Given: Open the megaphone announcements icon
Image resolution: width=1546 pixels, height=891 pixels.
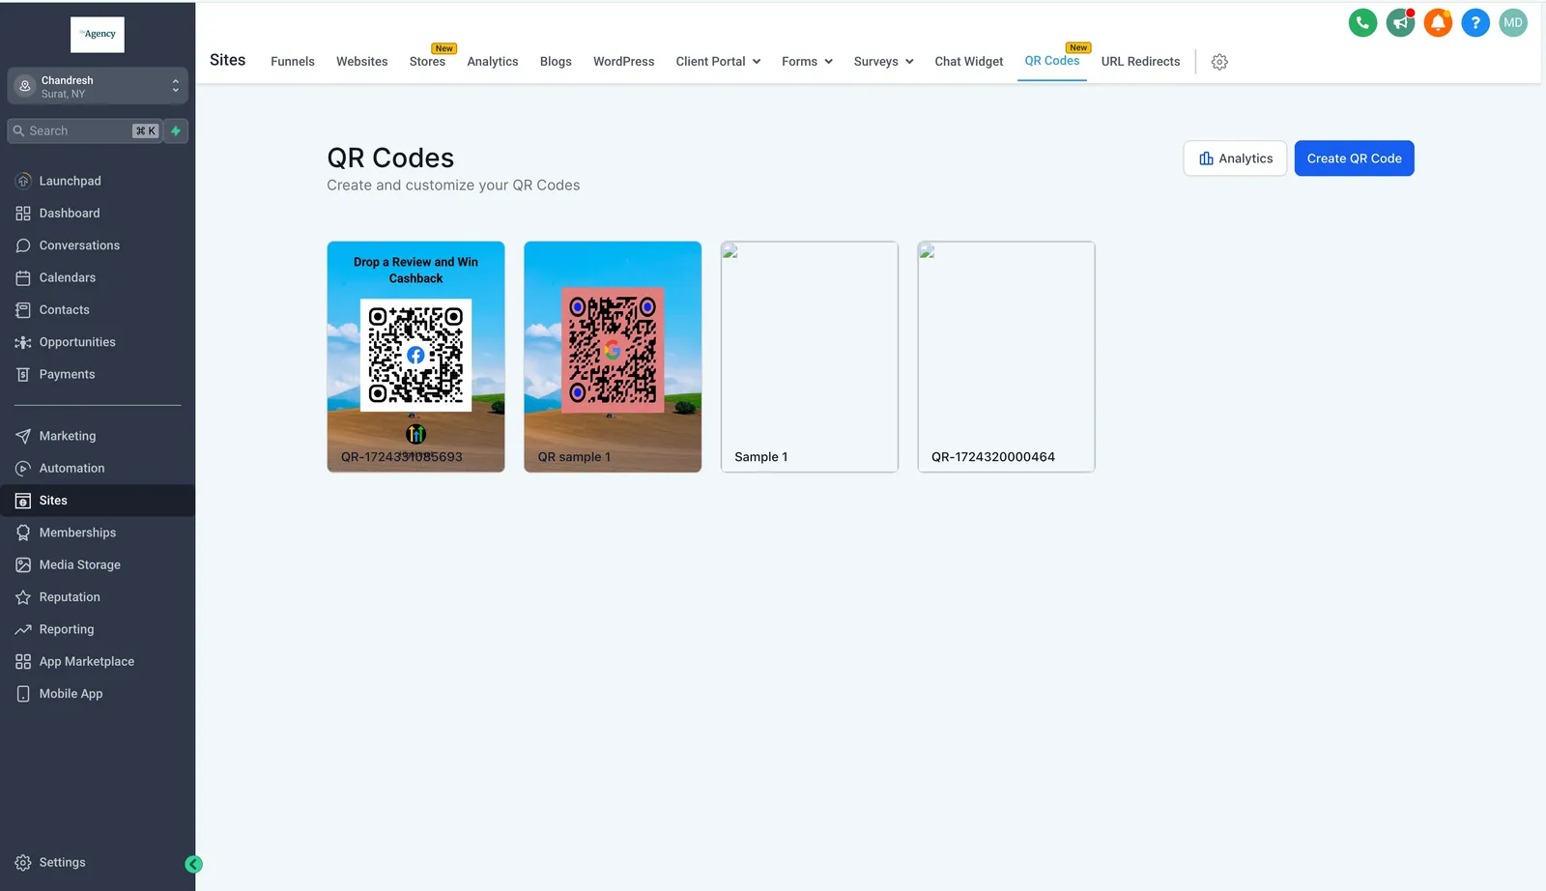Looking at the screenshot, I should tap(1400, 22).
